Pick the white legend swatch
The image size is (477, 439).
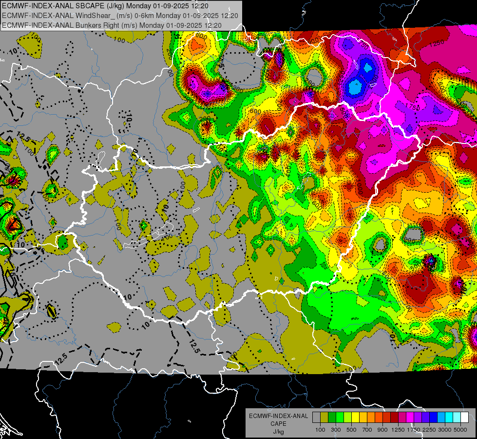[464, 417]
